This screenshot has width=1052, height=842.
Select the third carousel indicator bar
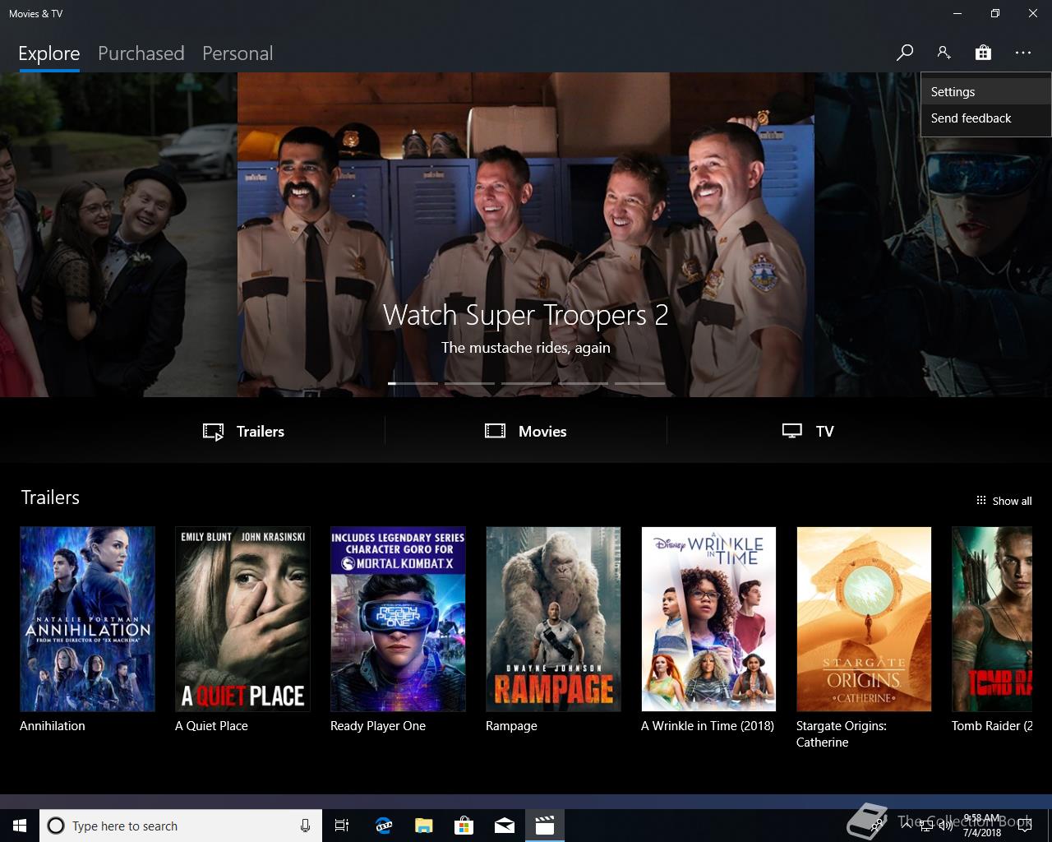526,383
